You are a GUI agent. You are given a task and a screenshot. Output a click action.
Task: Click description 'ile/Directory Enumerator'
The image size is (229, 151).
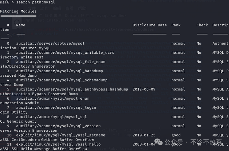click(27, 67)
